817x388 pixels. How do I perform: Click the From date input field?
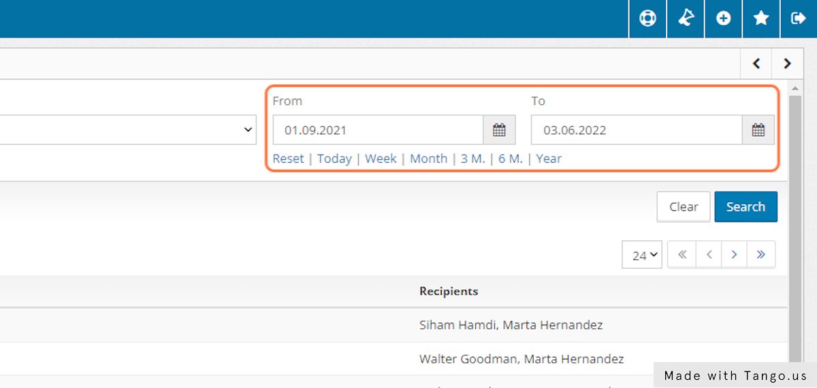point(378,130)
